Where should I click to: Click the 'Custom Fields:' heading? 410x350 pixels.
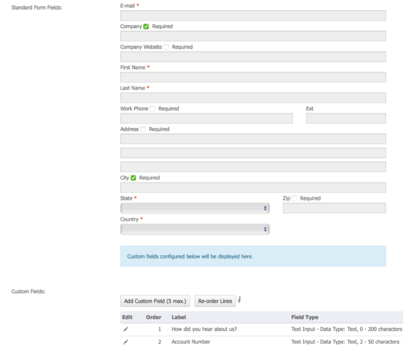click(x=28, y=291)
